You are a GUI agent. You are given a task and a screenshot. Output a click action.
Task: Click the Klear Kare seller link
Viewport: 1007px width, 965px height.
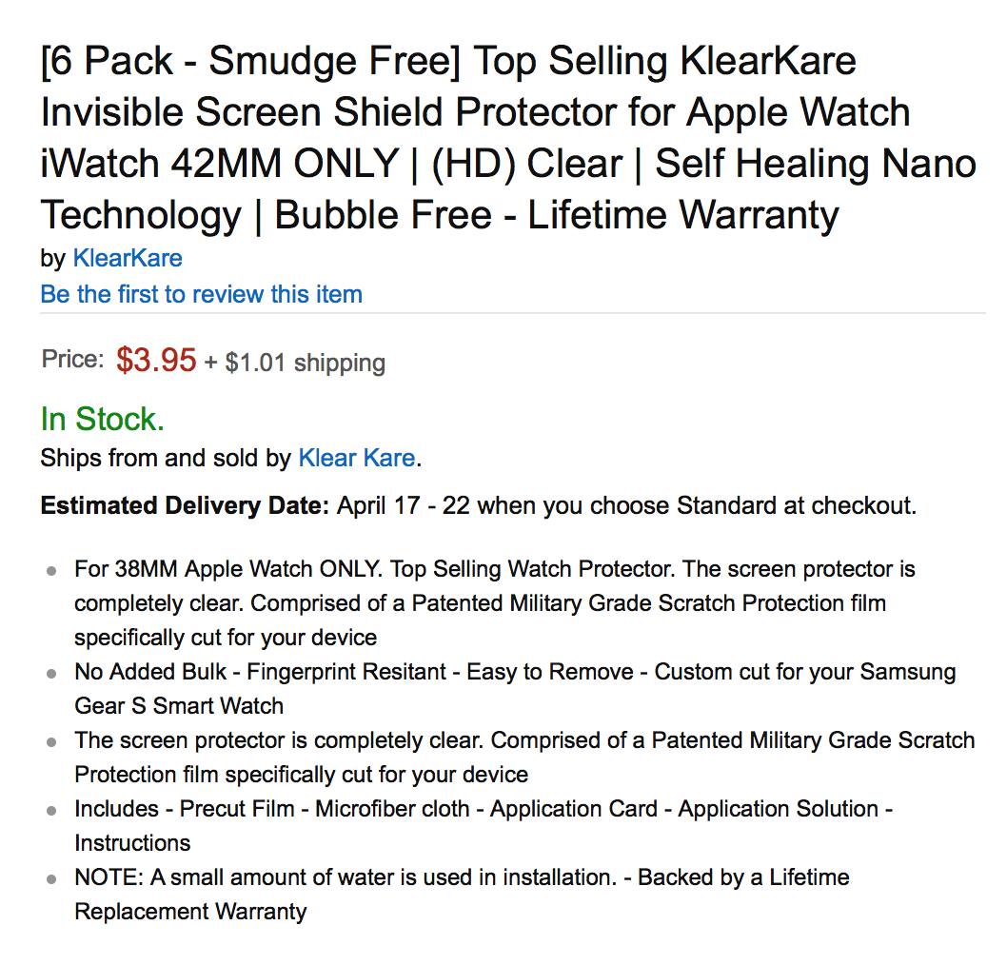(356, 458)
